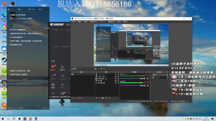Image resolution: width=216 pixels, height=121 pixels.
Task: Move the scene down with the arrow
Action: 82,98
